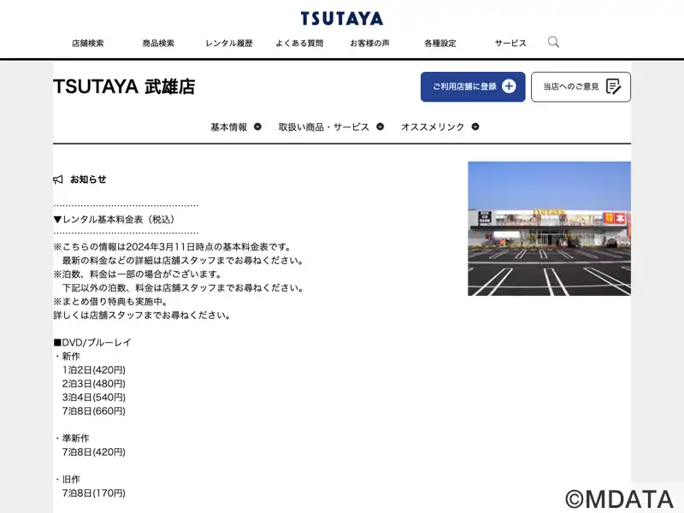Open the レンタル履歴 menu item
The height and width of the screenshot is (513, 684).
229,44
